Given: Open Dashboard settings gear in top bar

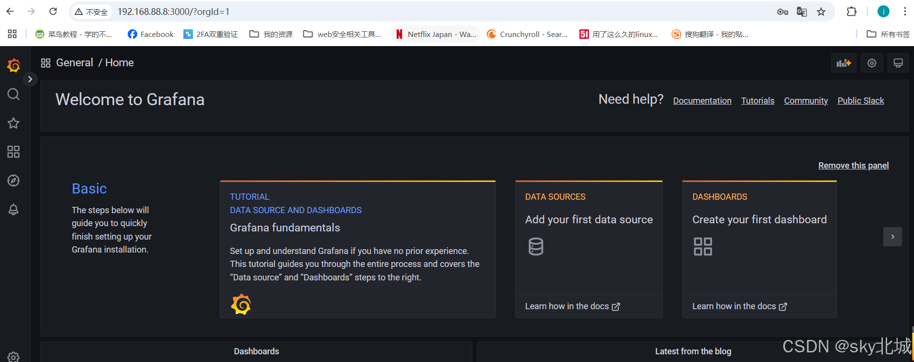Looking at the screenshot, I should click(872, 63).
